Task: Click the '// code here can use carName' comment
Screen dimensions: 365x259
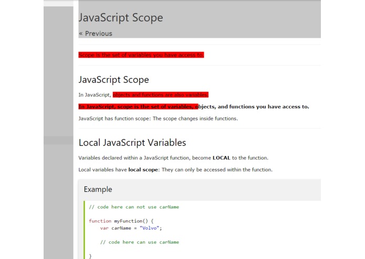Action: click(140, 242)
